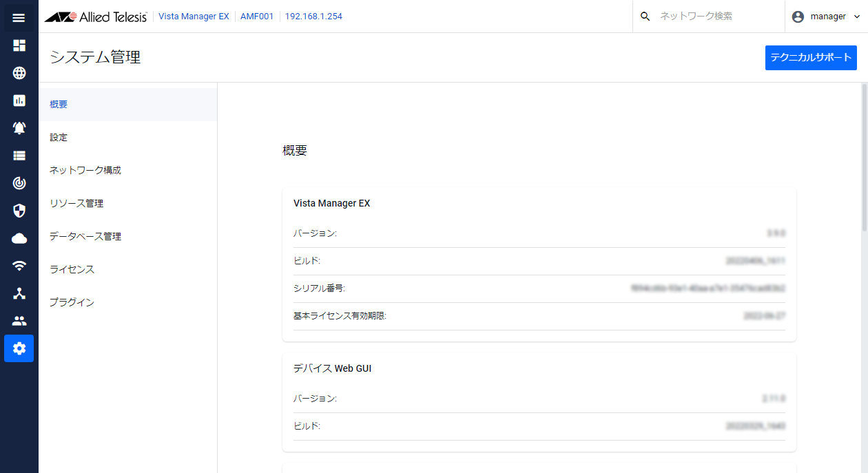The height and width of the screenshot is (473, 868).
Task: Click the デバイス Web GUI card title
Action: [x=333, y=368]
